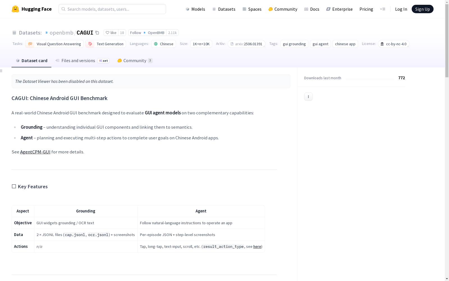Open the cc-by-nc-4.0 license dropdown
The image size is (449, 281).
click(x=394, y=44)
